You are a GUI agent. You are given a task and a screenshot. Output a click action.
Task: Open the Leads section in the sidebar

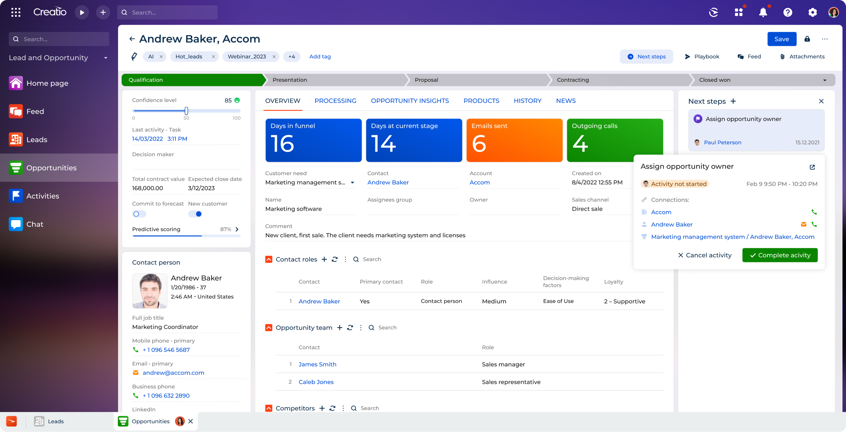36,140
